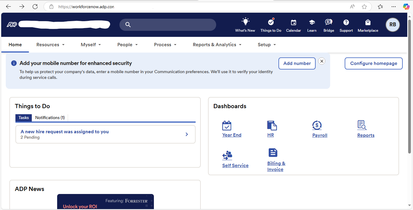
Task: Click the info icon in security banner
Action: (x=14, y=63)
